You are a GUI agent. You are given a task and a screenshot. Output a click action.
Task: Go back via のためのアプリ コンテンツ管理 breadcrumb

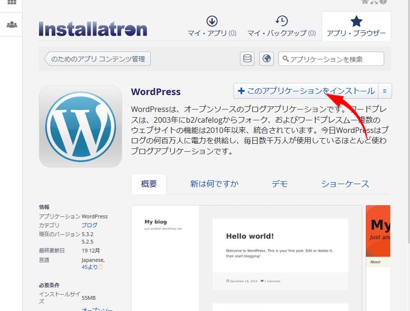tap(97, 59)
